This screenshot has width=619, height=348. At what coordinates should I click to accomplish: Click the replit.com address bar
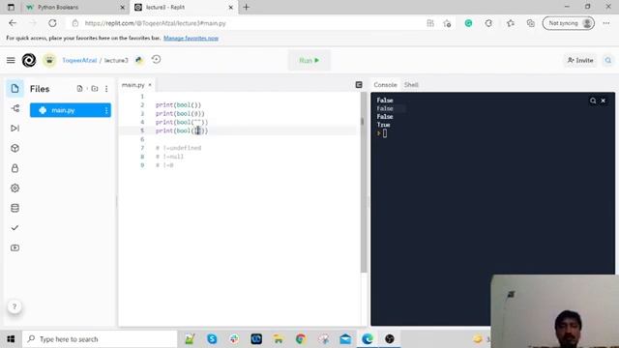pyautogui.click(x=155, y=23)
